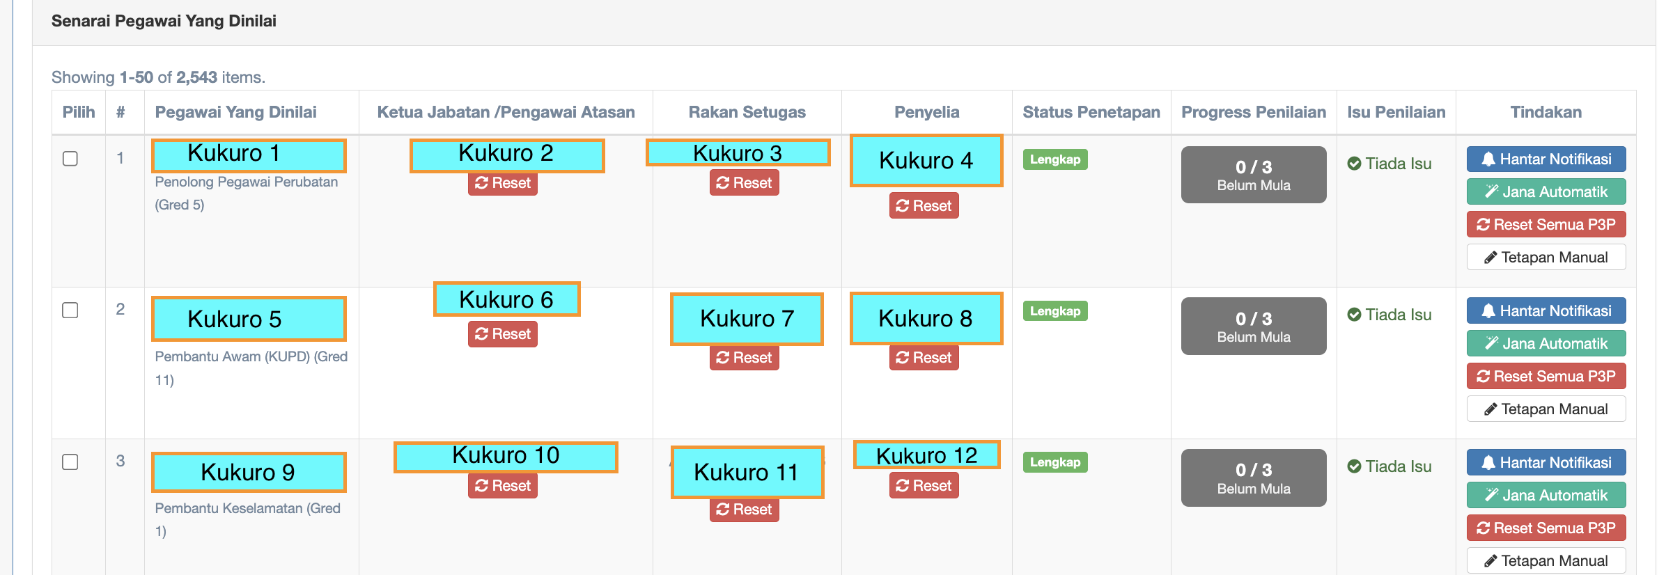Select the checkbox for row 2
This screenshot has height=575, width=1666.
(x=70, y=310)
